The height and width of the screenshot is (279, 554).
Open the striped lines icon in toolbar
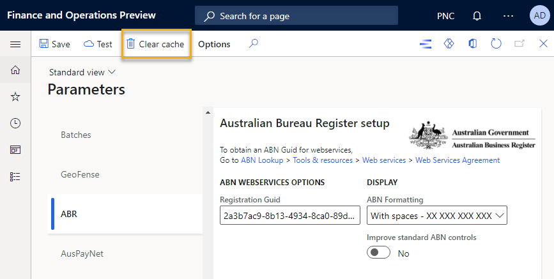pos(426,44)
